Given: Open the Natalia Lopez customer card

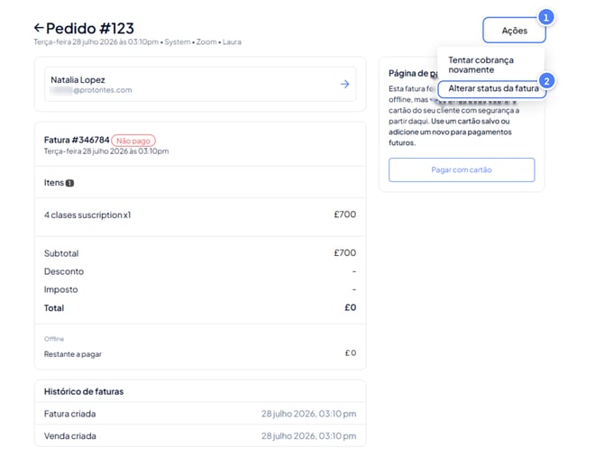Looking at the screenshot, I should click(200, 85).
